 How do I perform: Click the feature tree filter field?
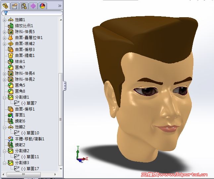32,13
